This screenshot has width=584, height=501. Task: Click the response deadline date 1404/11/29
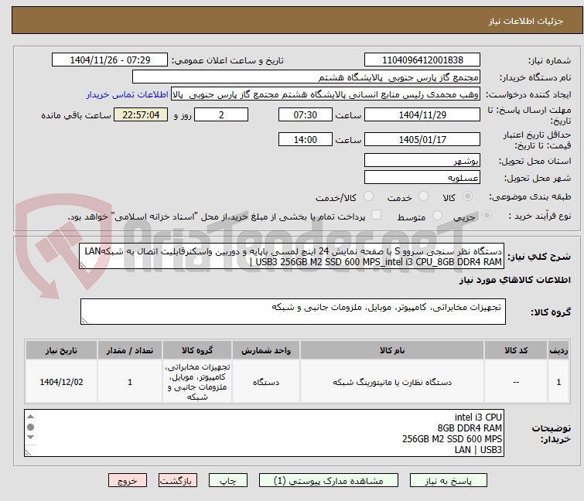422,114
